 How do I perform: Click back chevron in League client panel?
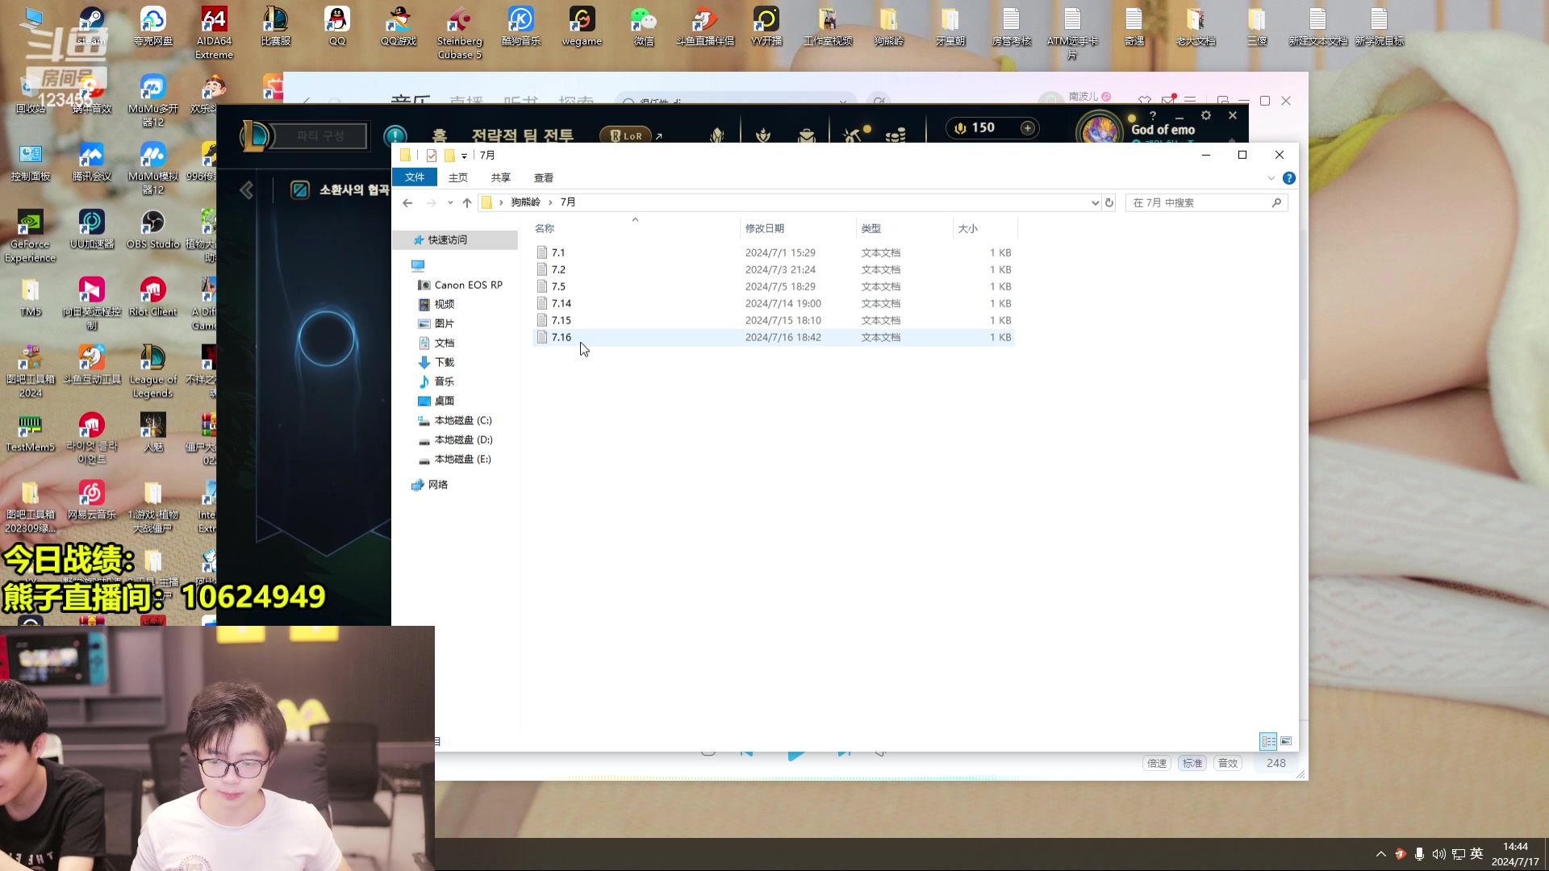click(247, 190)
